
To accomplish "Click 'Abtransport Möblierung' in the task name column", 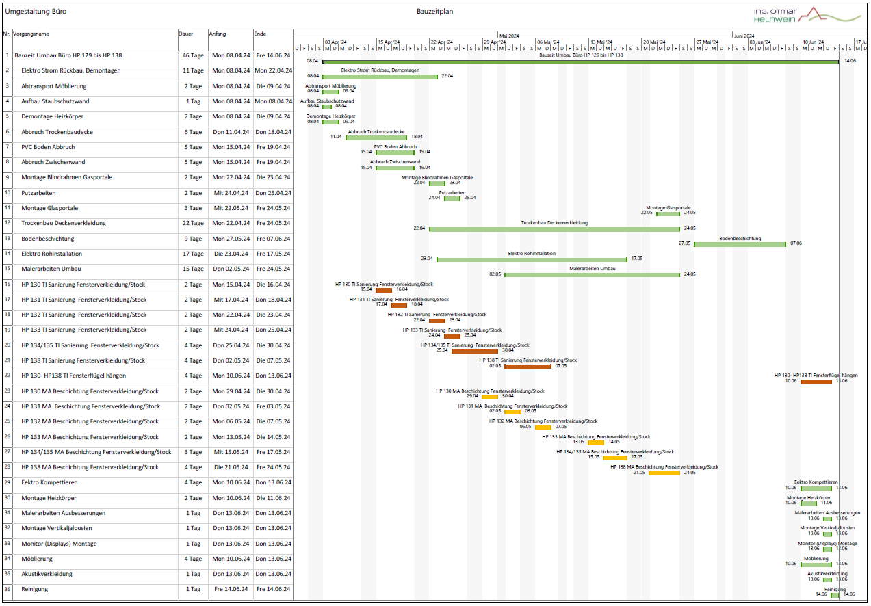I will [x=54, y=86].
